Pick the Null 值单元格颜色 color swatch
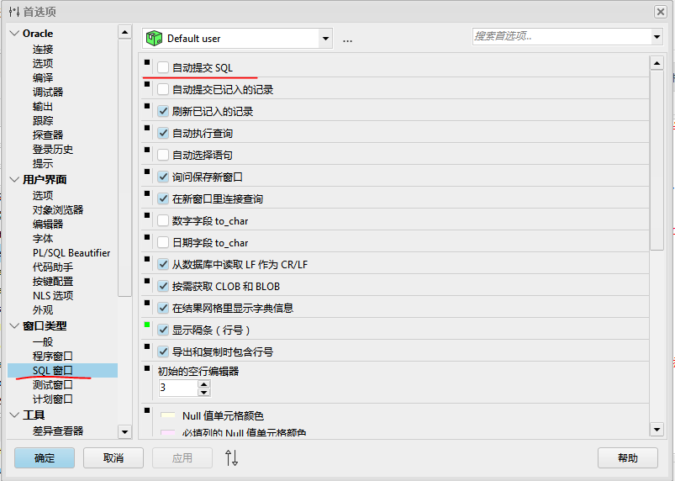The height and width of the screenshot is (481, 675). click(167, 415)
